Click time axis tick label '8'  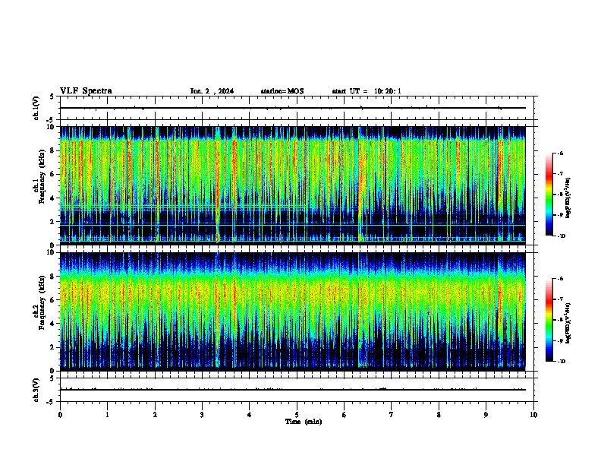click(439, 415)
